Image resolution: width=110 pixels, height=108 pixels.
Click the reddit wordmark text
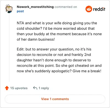pos(99,9)
